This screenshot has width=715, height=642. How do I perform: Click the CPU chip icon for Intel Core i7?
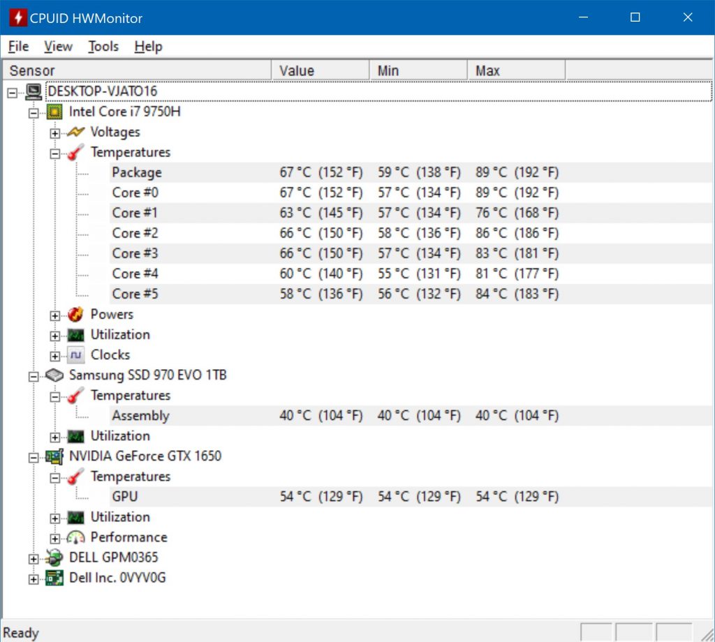coord(54,112)
